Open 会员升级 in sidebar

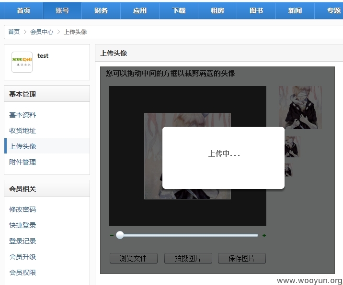(23, 257)
